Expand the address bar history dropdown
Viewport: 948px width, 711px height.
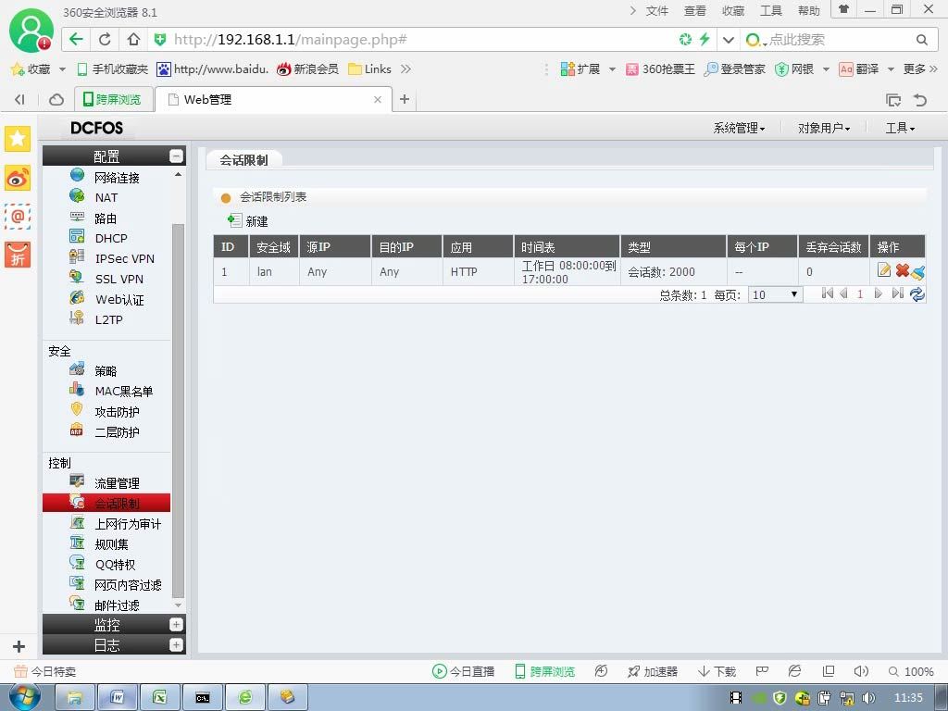729,40
